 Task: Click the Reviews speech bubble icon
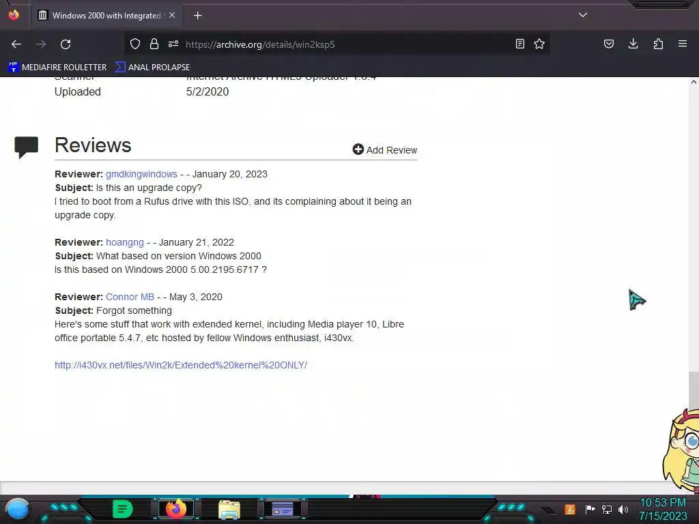27,147
